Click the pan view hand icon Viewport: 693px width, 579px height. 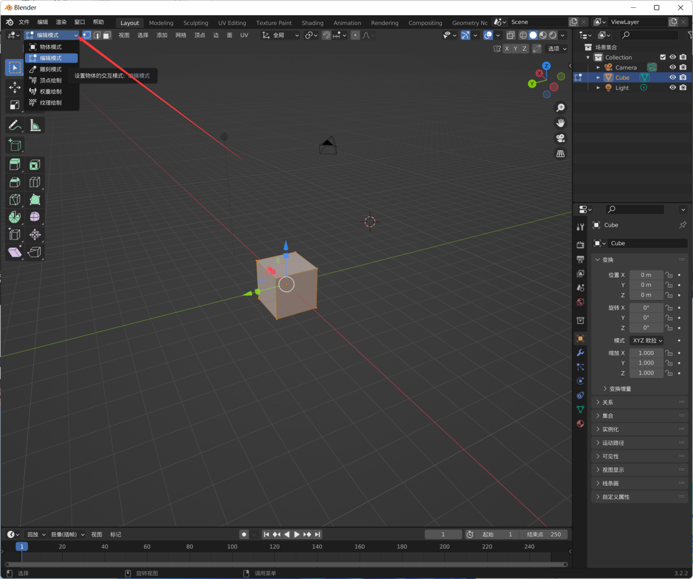(x=561, y=123)
